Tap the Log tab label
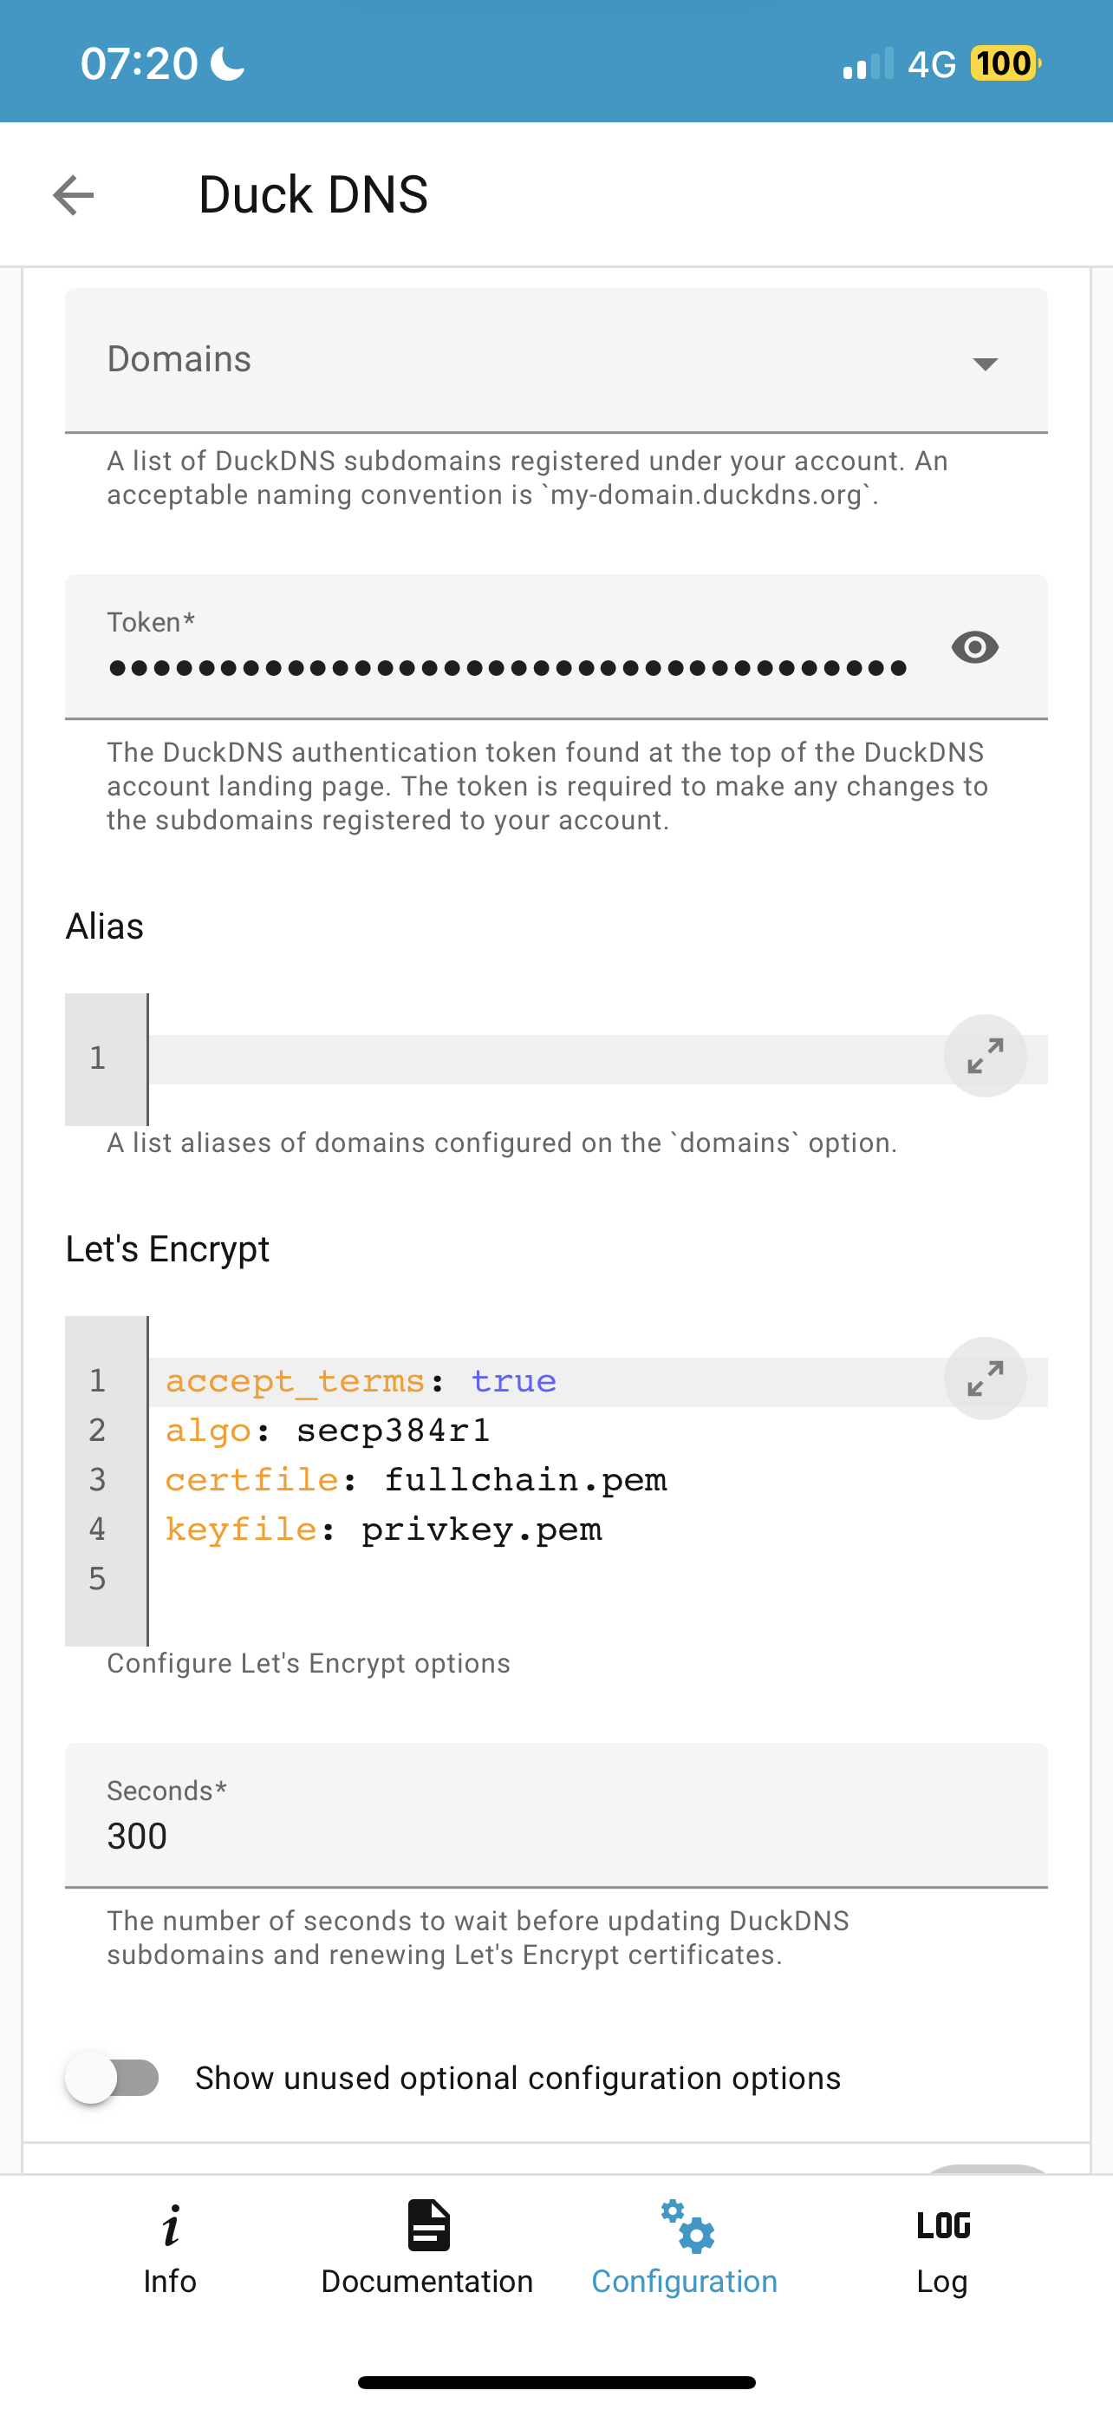The height and width of the screenshot is (2410, 1113). pos(942,2282)
